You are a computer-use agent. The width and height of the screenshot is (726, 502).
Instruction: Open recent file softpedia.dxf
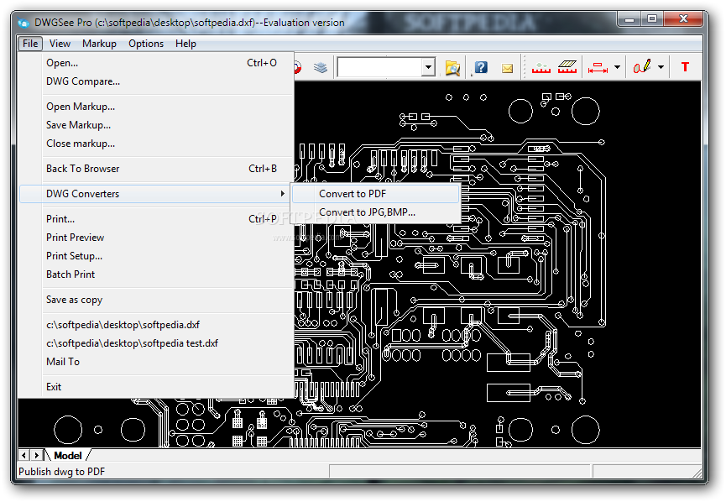[156, 325]
